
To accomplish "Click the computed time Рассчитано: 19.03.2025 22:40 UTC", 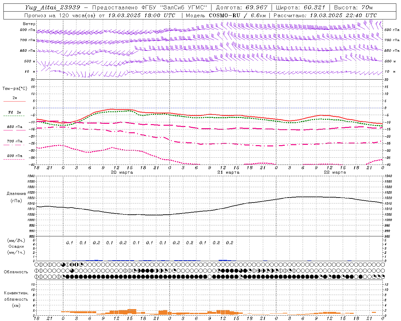I will [325, 15].
